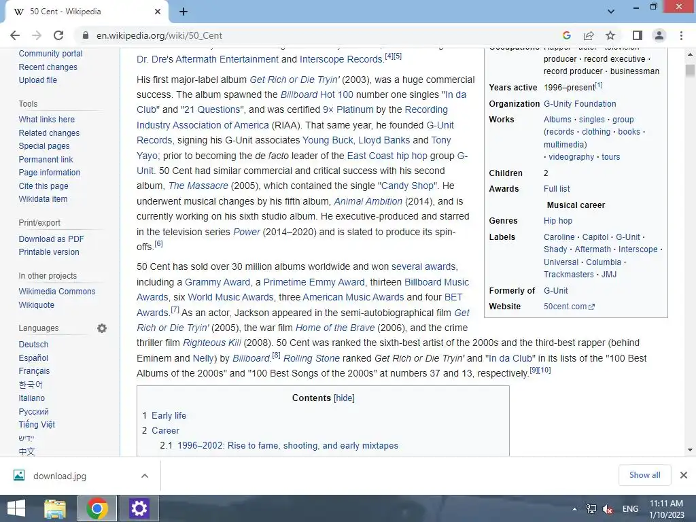Open the Printable version

coord(49,251)
